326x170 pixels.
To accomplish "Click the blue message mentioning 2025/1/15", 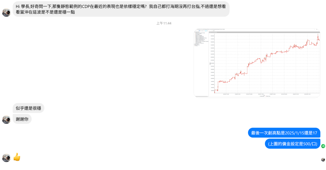I will (x=284, y=133).
